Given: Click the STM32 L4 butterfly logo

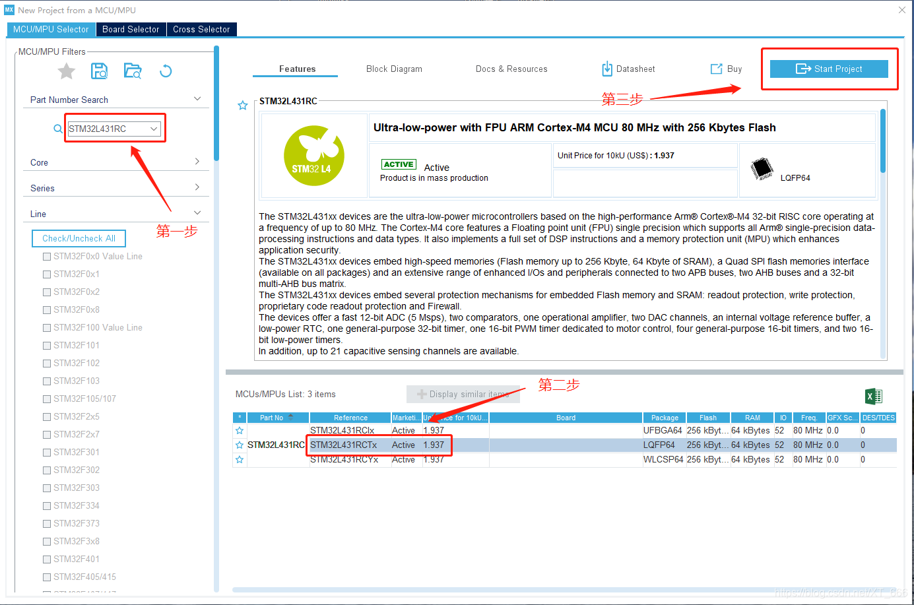Looking at the screenshot, I should tap(314, 156).
